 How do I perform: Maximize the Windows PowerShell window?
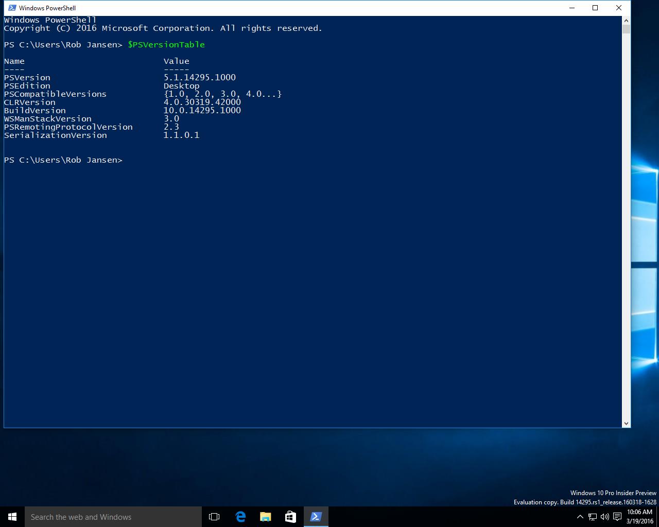click(x=595, y=8)
